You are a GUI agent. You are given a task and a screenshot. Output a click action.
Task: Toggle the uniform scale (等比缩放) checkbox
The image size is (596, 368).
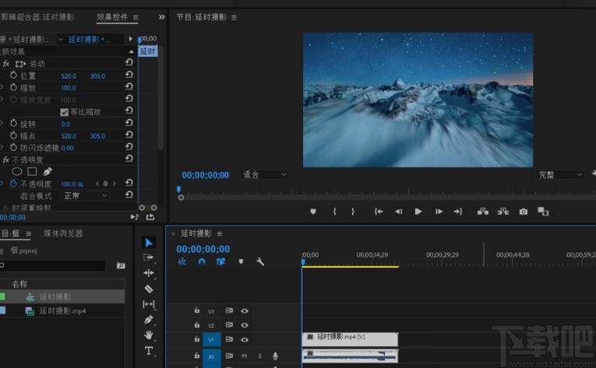point(65,112)
